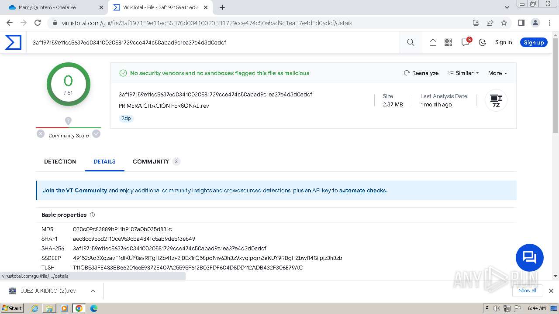Expand the download item options chevron

[93, 291]
